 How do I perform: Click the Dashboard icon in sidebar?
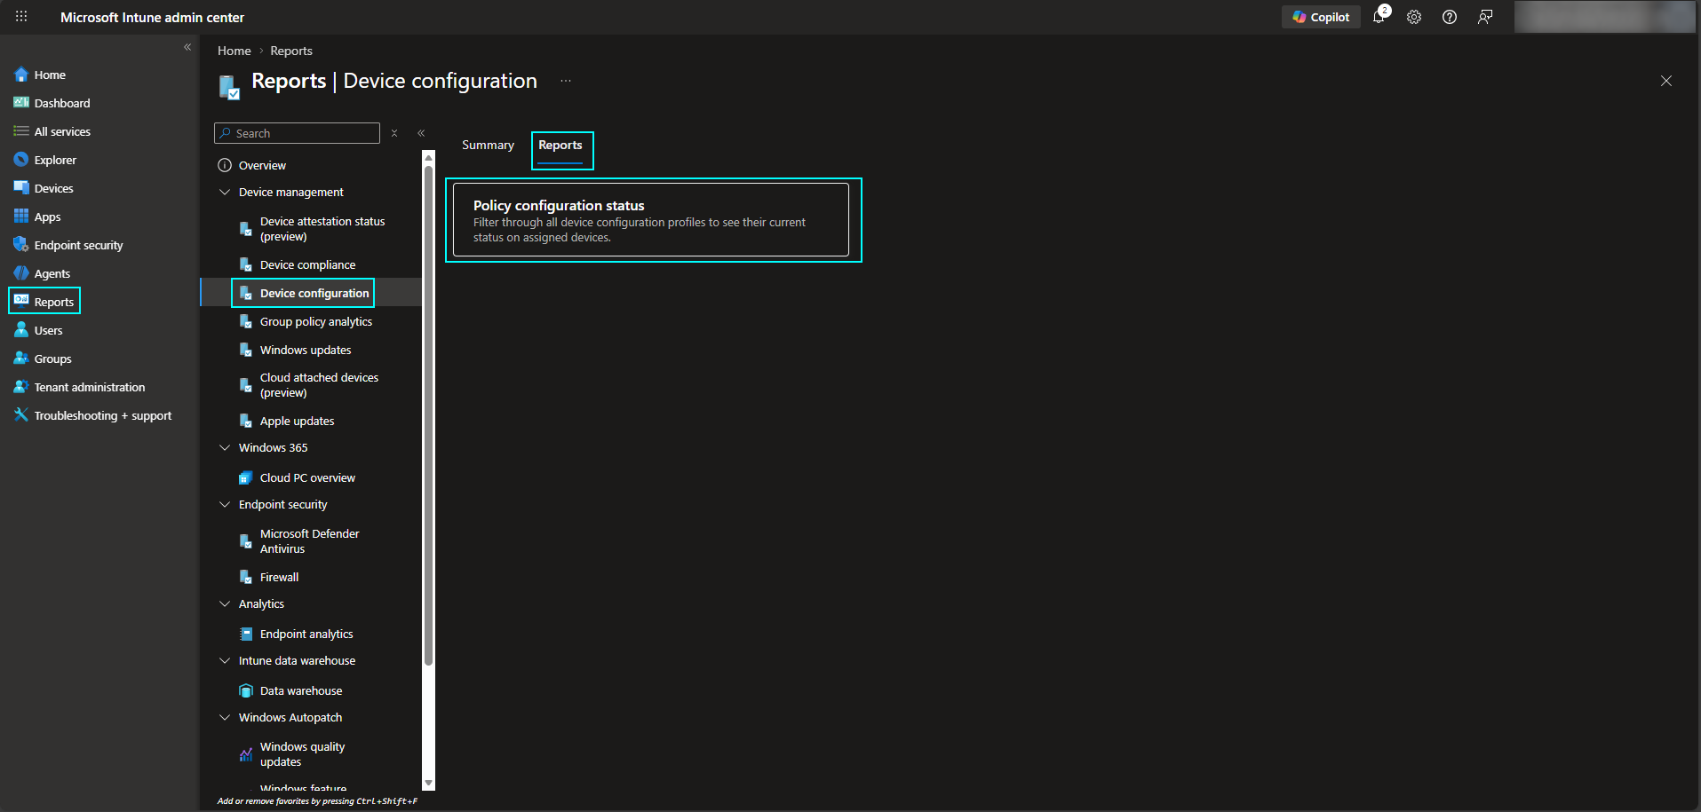(21, 103)
